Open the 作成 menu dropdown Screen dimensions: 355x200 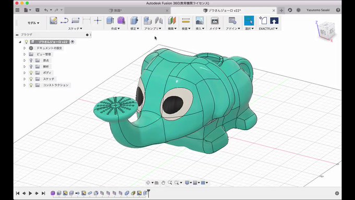(x=115, y=29)
